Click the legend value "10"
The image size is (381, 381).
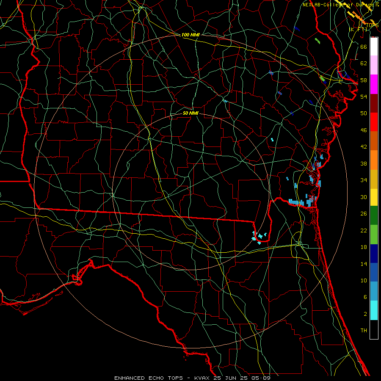tap(364, 280)
